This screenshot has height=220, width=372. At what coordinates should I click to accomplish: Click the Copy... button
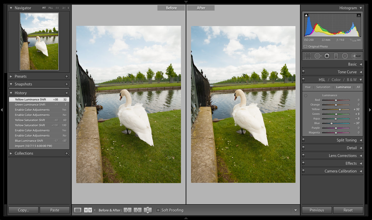[x=23, y=210]
